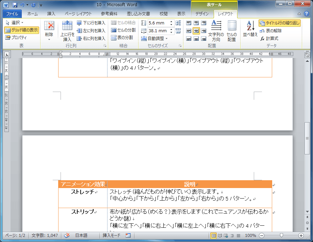The height and width of the screenshot is (242, 313).
Task: Open セルのサイズ dialog launcher
Action: [x=180, y=46]
